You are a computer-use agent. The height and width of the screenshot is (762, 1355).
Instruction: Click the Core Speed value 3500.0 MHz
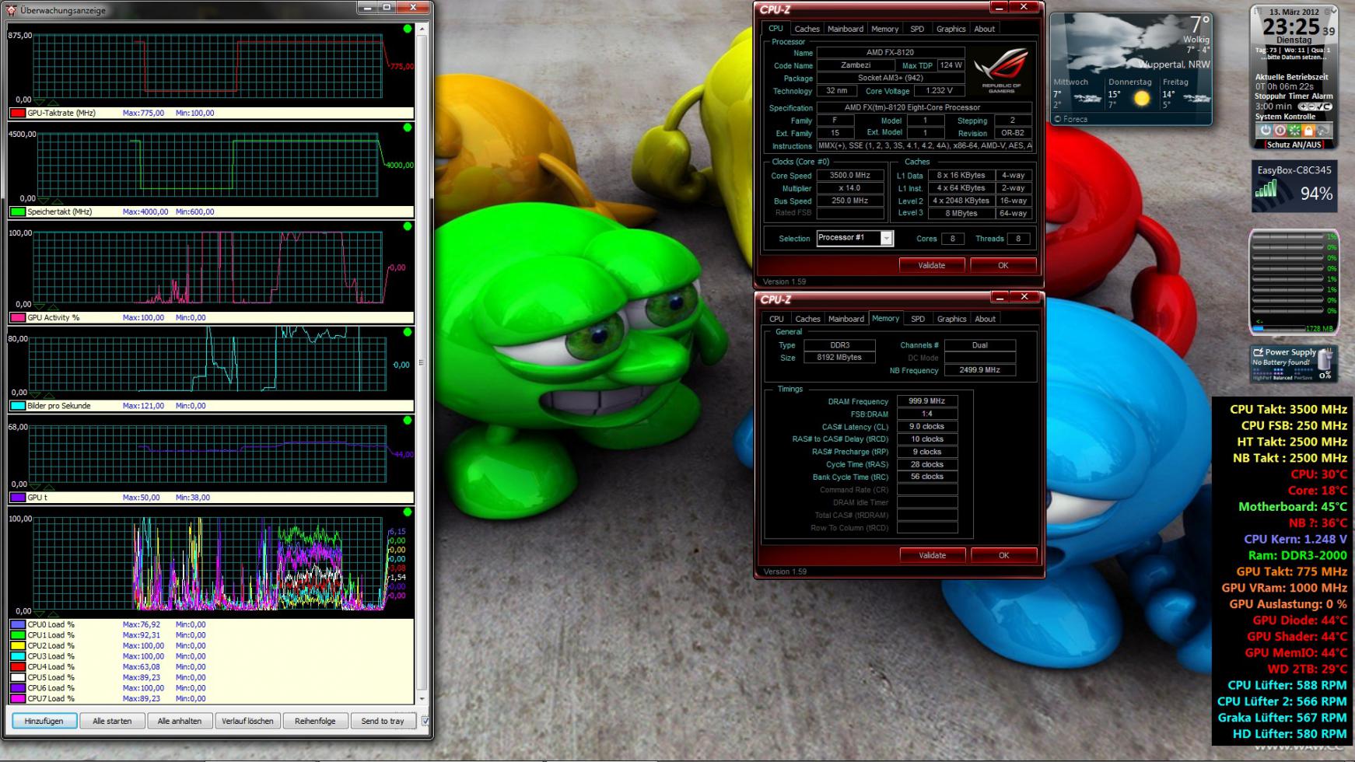point(849,176)
